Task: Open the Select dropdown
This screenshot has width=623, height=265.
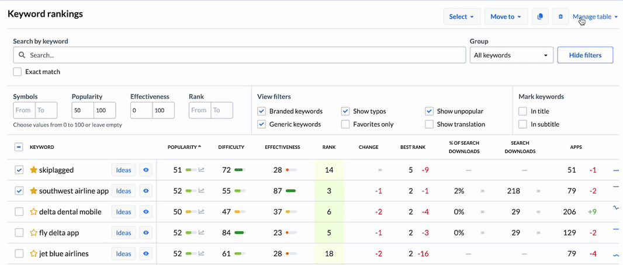Action: [x=461, y=17]
